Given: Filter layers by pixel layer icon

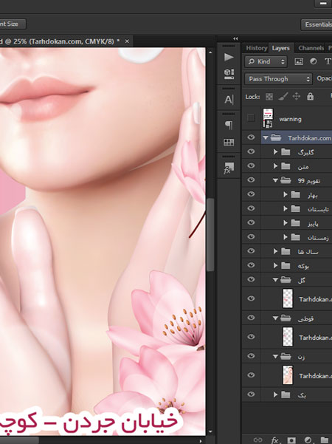Looking at the screenshot, I should pyautogui.click(x=299, y=61).
